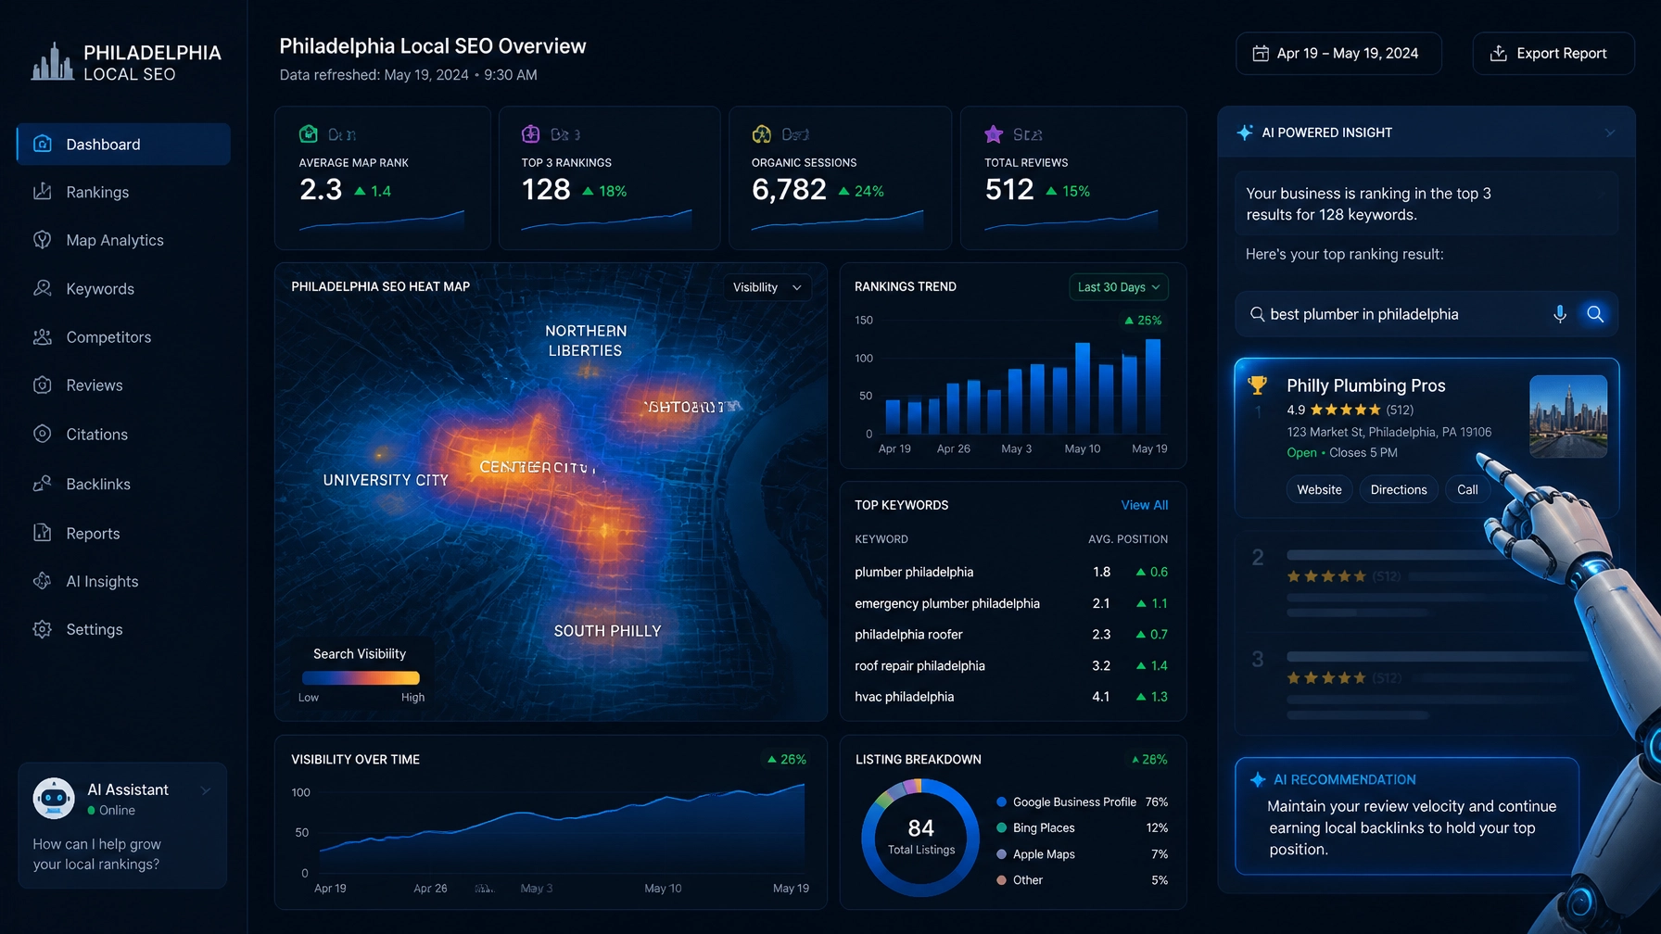Click the Reviews sidebar icon
Viewport: 1661px width, 934px height.
42,385
